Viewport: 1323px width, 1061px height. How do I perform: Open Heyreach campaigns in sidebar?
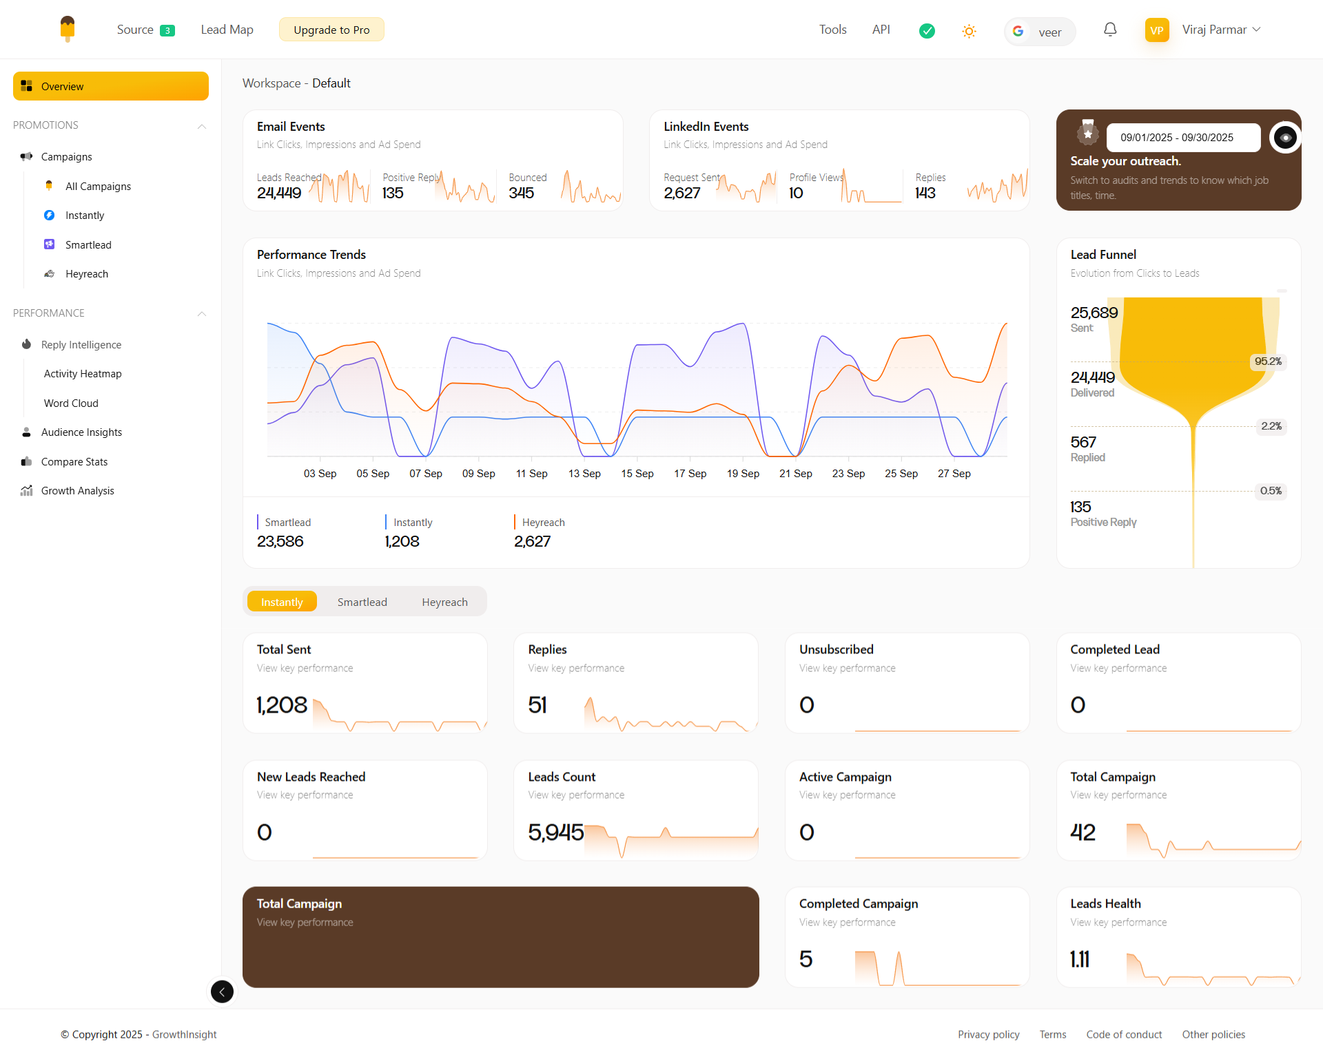click(86, 274)
